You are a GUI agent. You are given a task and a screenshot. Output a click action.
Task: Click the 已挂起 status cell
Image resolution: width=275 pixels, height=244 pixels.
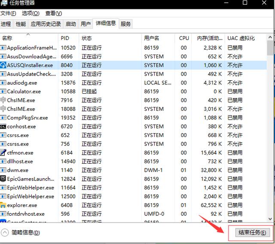tap(89, 91)
